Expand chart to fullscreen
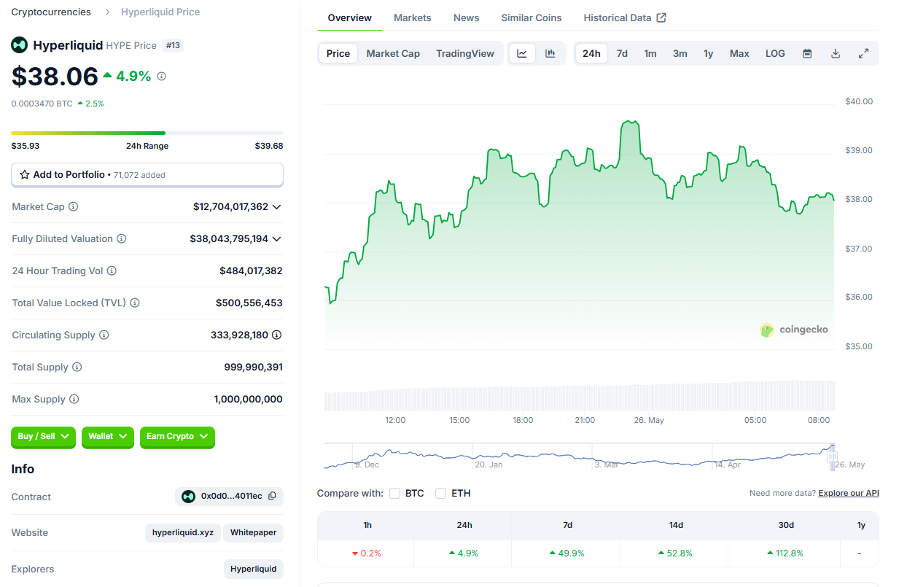The width and height of the screenshot is (907, 587). pos(864,53)
